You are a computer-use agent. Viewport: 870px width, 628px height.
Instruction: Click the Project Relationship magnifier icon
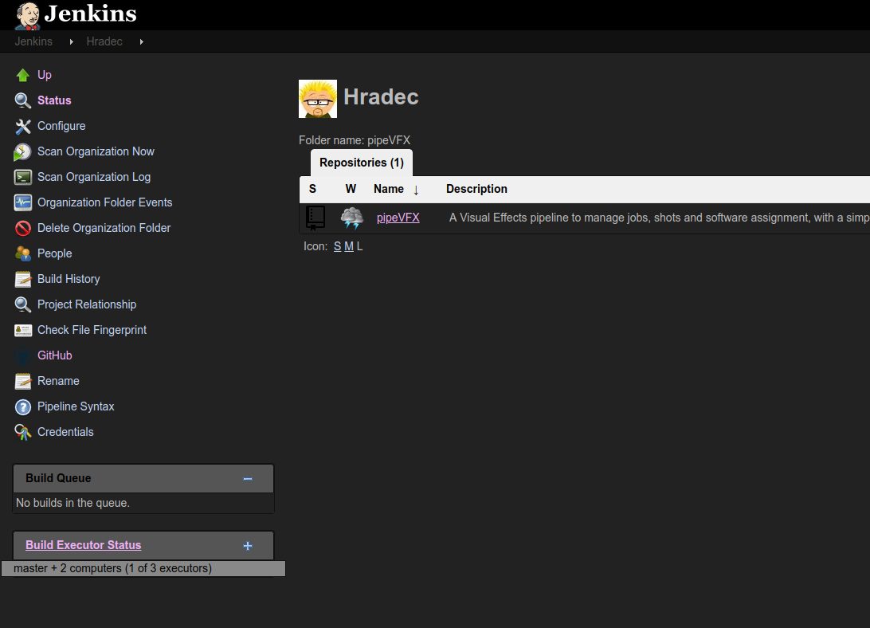coord(23,305)
